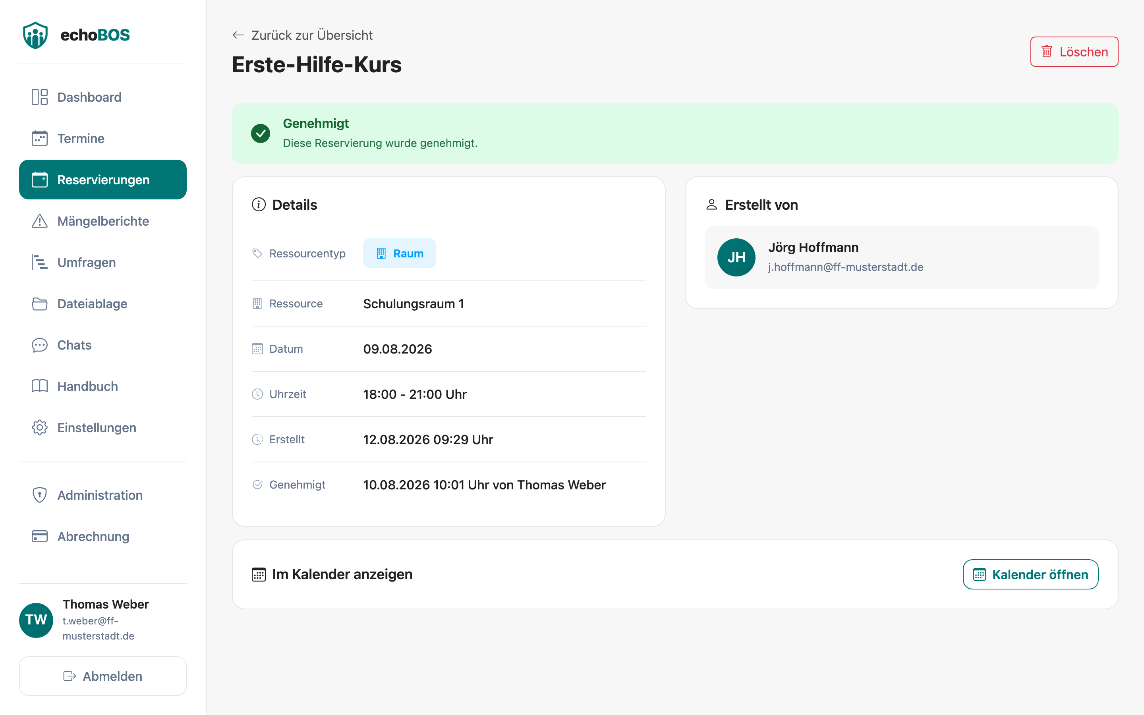Click the Details info circle icon
Viewport: 1144px width, 715px height.
click(x=259, y=204)
